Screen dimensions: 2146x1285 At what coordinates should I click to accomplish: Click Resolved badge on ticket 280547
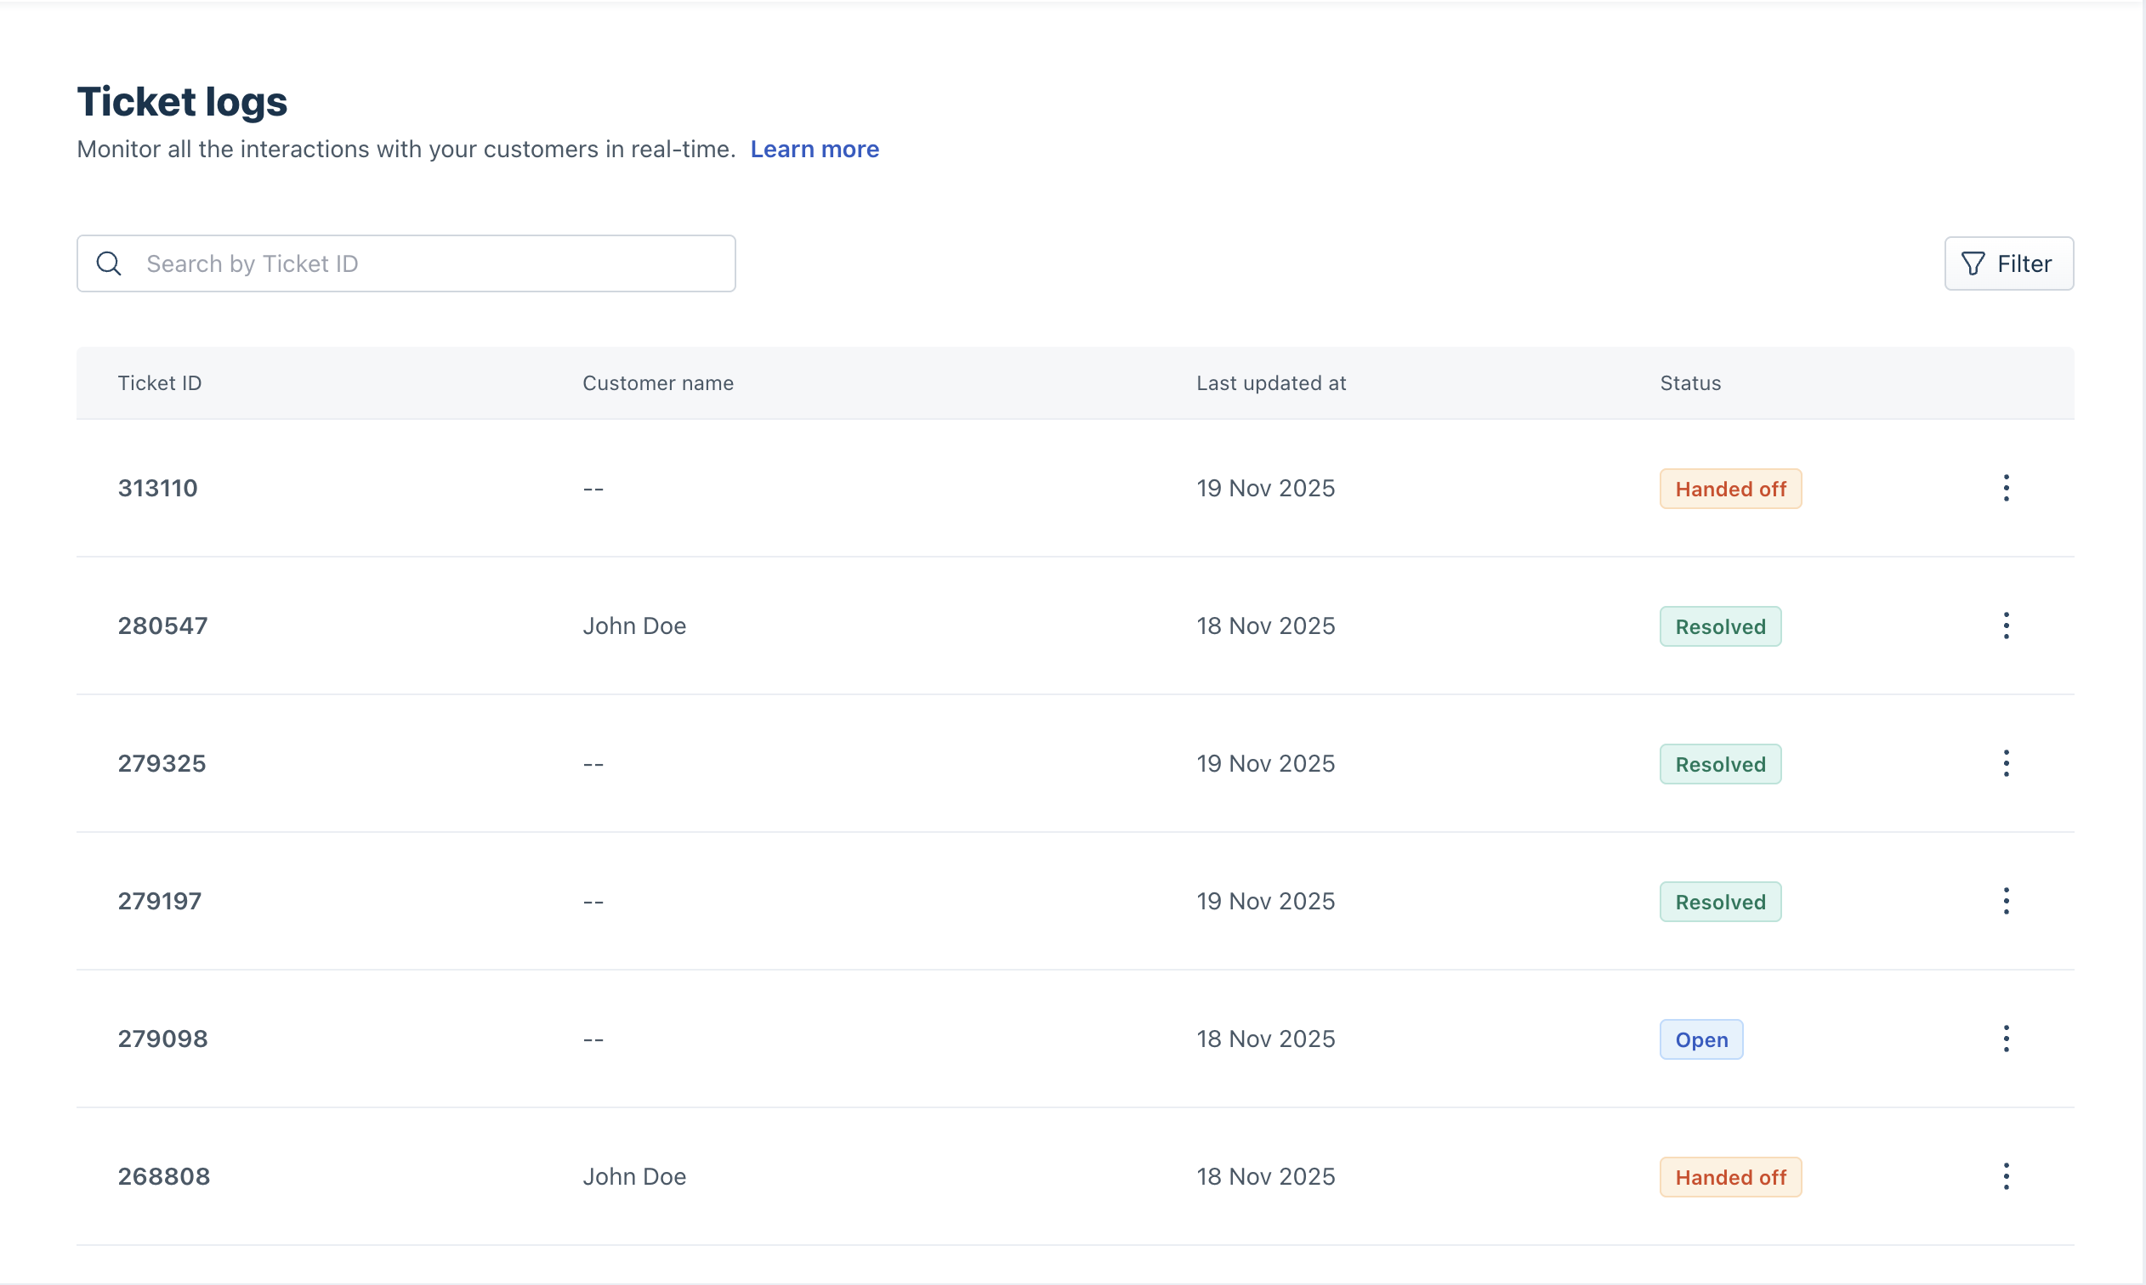1720,627
